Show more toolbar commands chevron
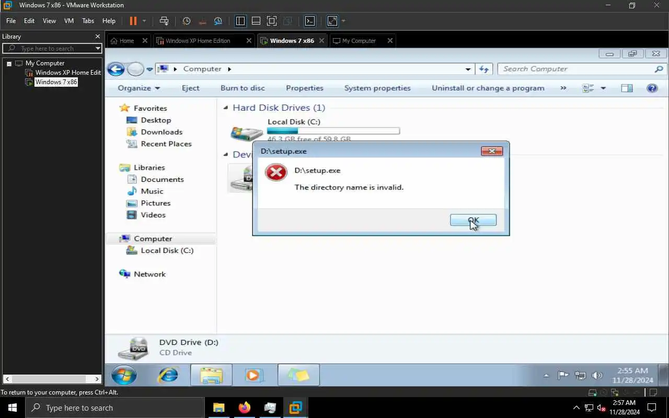Image resolution: width=669 pixels, height=418 pixels. point(563,88)
